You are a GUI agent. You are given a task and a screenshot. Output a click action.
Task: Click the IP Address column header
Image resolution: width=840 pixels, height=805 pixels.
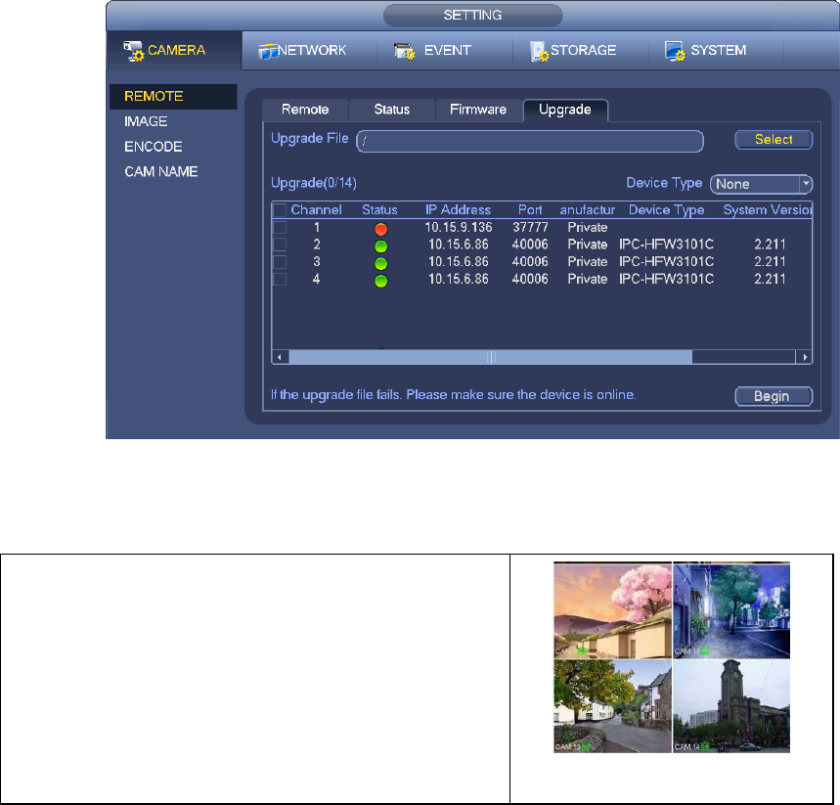tap(458, 210)
